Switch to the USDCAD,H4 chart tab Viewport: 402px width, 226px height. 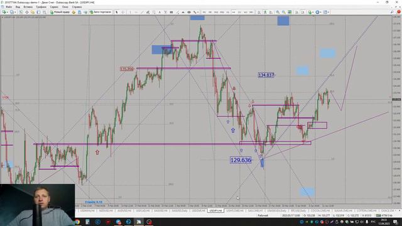(x=143, y=211)
